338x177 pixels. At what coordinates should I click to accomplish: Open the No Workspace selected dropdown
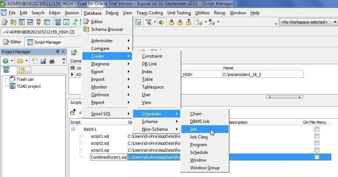(x=335, y=22)
